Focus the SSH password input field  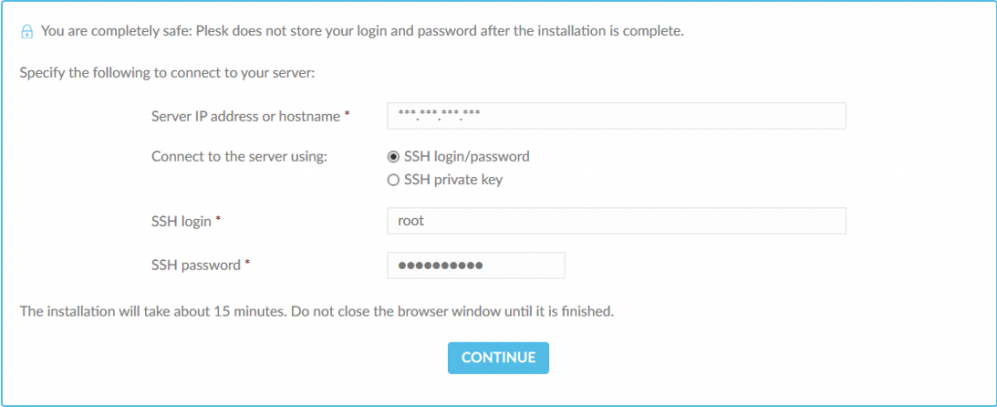point(475,265)
